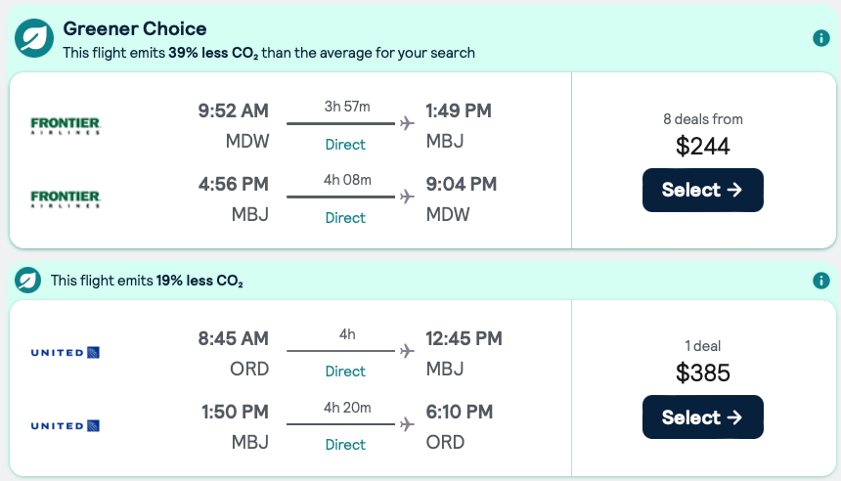Click Direct label on ORD to MBJ leg
841x481 pixels.
coord(345,372)
